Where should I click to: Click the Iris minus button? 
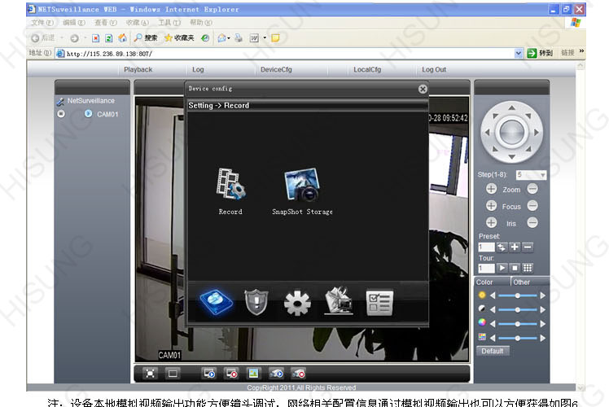tap(532, 222)
